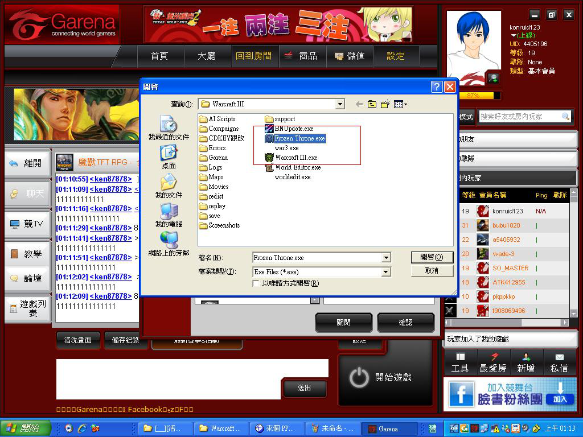This screenshot has width=583, height=437.
Task: Click the file name input field
Action: point(317,258)
